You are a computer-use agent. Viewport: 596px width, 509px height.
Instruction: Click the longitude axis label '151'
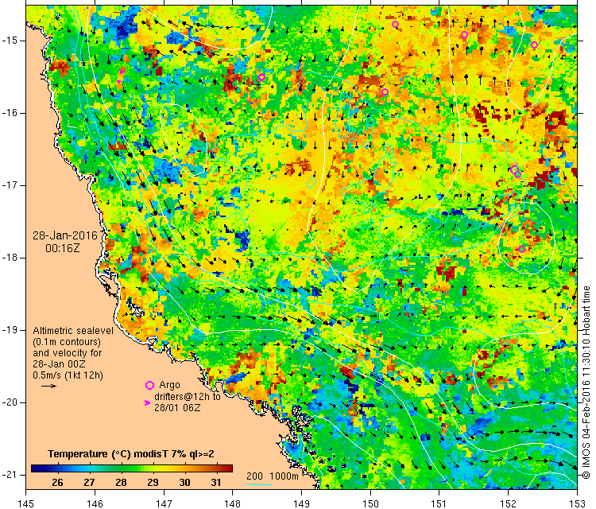[439, 503]
